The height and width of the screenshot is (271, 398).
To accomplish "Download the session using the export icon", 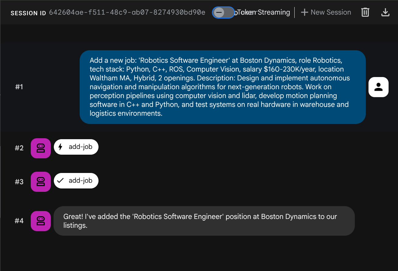I will click(385, 12).
